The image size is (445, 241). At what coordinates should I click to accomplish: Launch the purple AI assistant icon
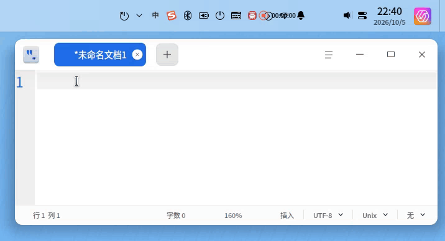[x=422, y=16]
